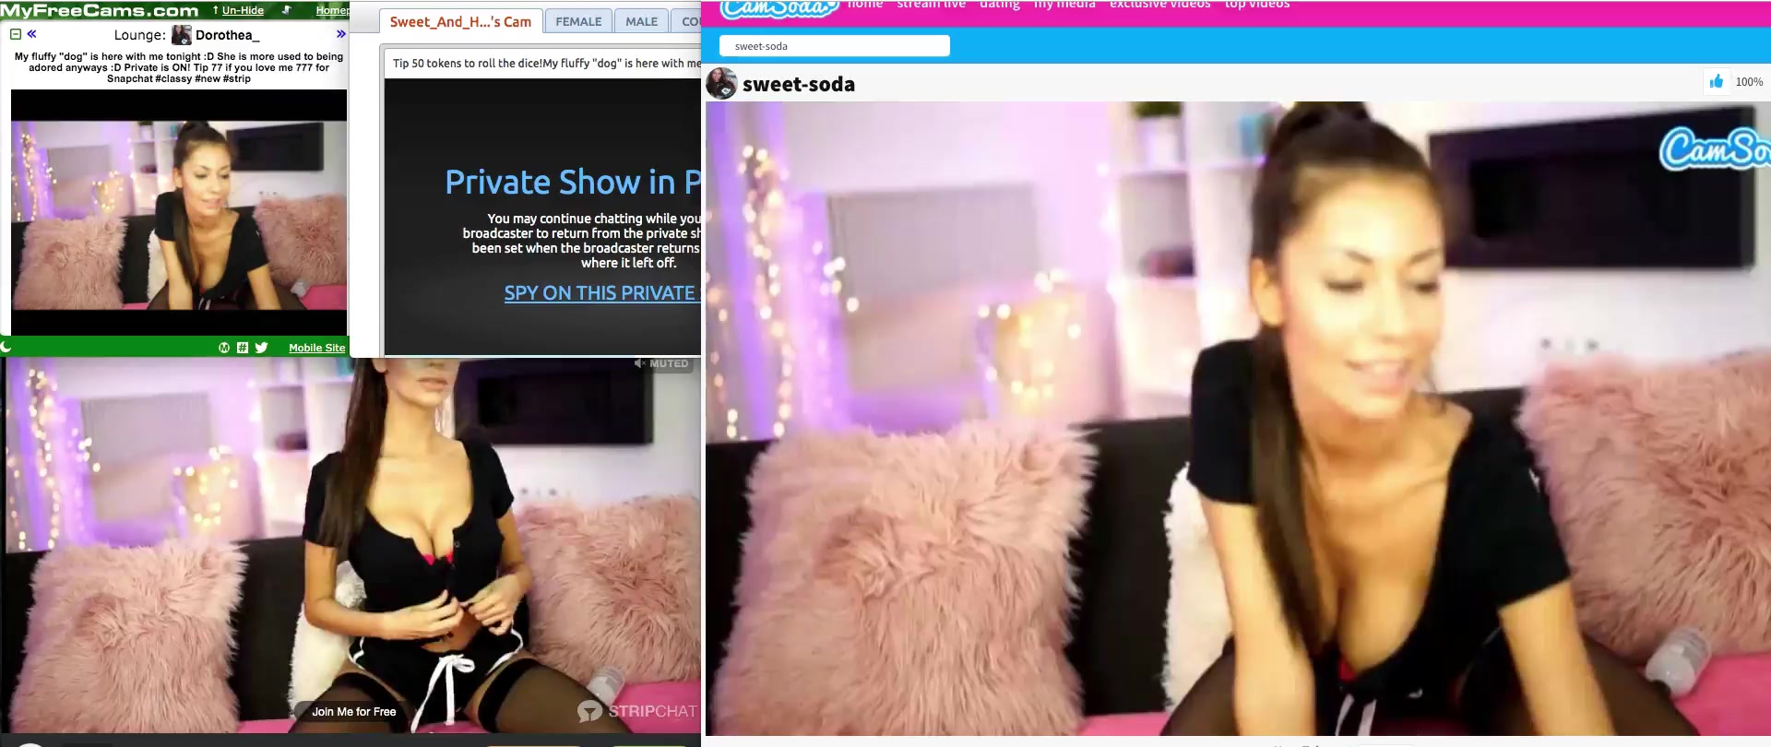1771x747 pixels.
Task: Click the circled M icon
Action: [224, 348]
